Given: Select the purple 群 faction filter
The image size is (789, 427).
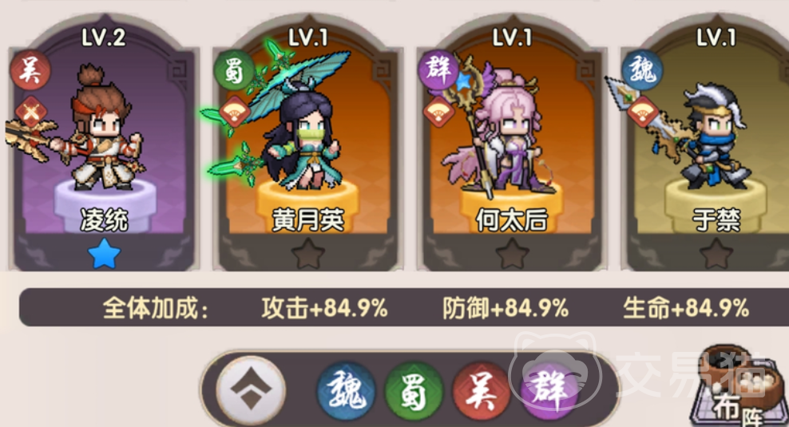Looking at the screenshot, I should click(549, 391).
